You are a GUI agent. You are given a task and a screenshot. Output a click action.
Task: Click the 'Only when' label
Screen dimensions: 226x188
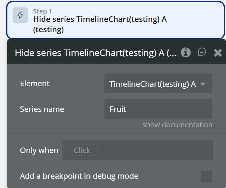click(39, 150)
